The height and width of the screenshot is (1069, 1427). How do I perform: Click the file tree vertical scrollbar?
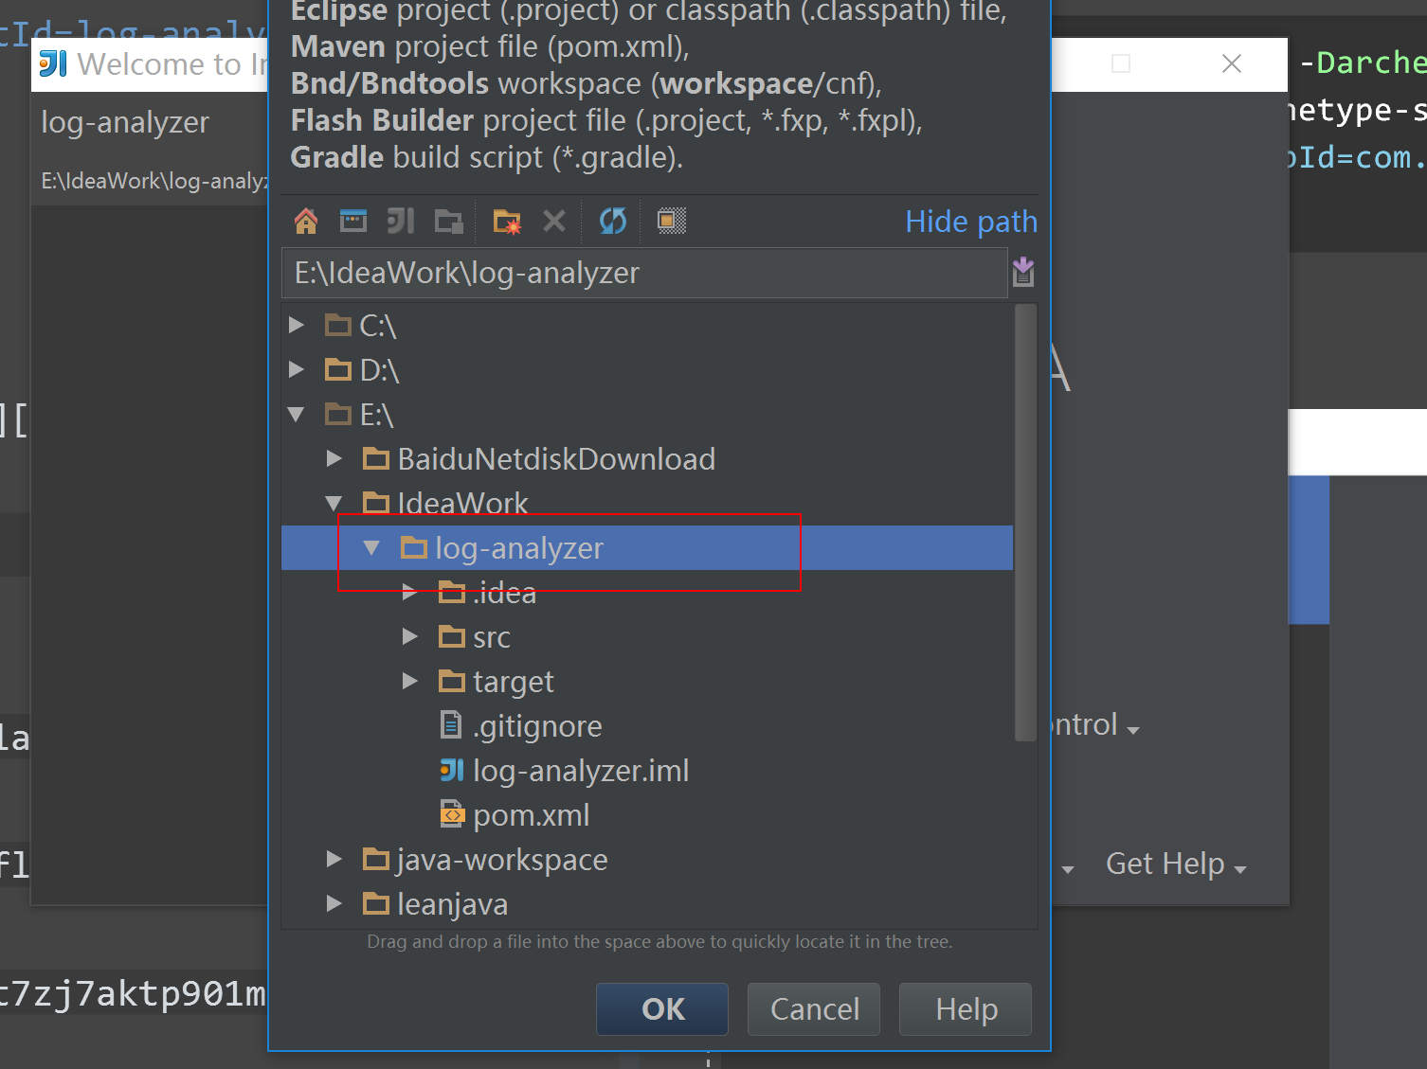[x=1025, y=522]
